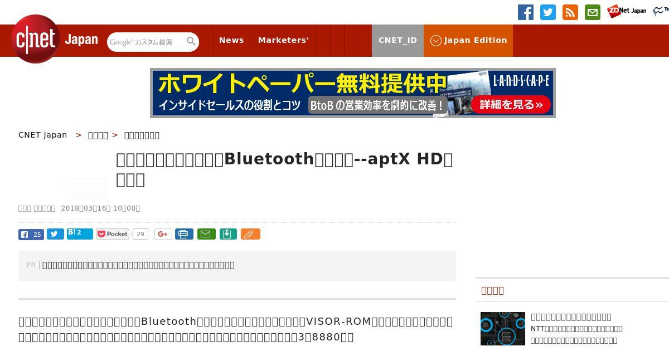
Task: Click the search magnifier icon
Action: pyautogui.click(x=191, y=41)
